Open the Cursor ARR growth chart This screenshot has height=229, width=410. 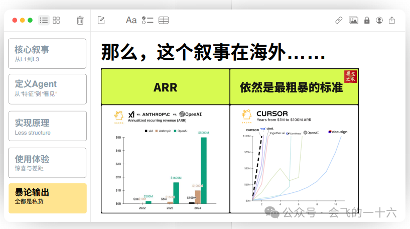(x=294, y=159)
